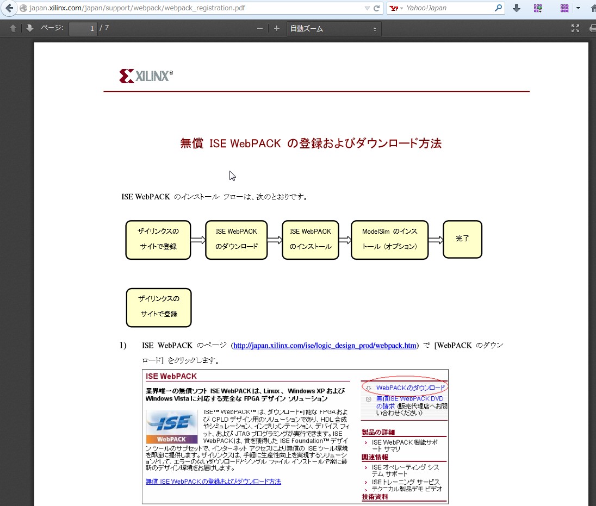Go to previous PDF page
Image resolution: width=596 pixels, height=506 pixels.
click(x=13, y=28)
